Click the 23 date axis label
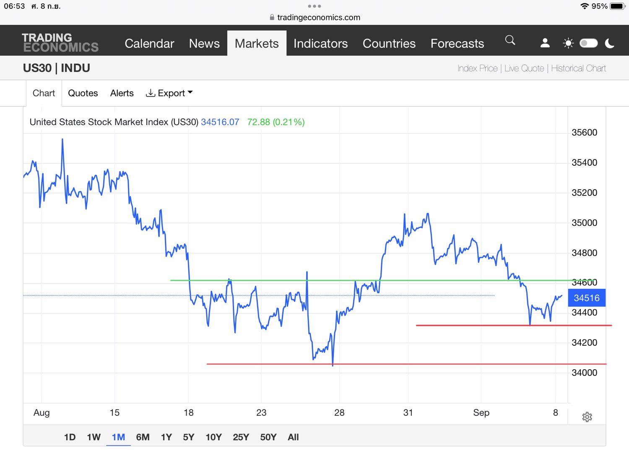The height and width of the screenshot is (472, 629). 261,413
